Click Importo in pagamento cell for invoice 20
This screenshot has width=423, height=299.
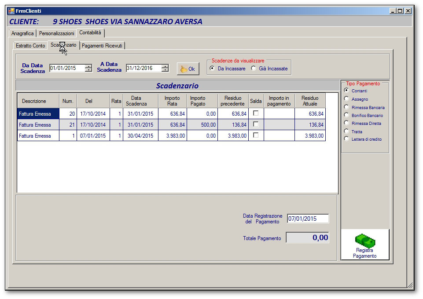(x=279, y=114)
